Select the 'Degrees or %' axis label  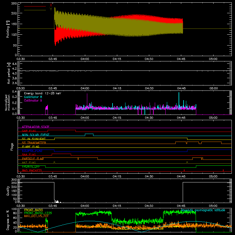[8, 220]
